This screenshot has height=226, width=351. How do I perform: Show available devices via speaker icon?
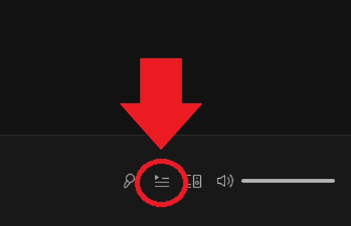(194, 181)
